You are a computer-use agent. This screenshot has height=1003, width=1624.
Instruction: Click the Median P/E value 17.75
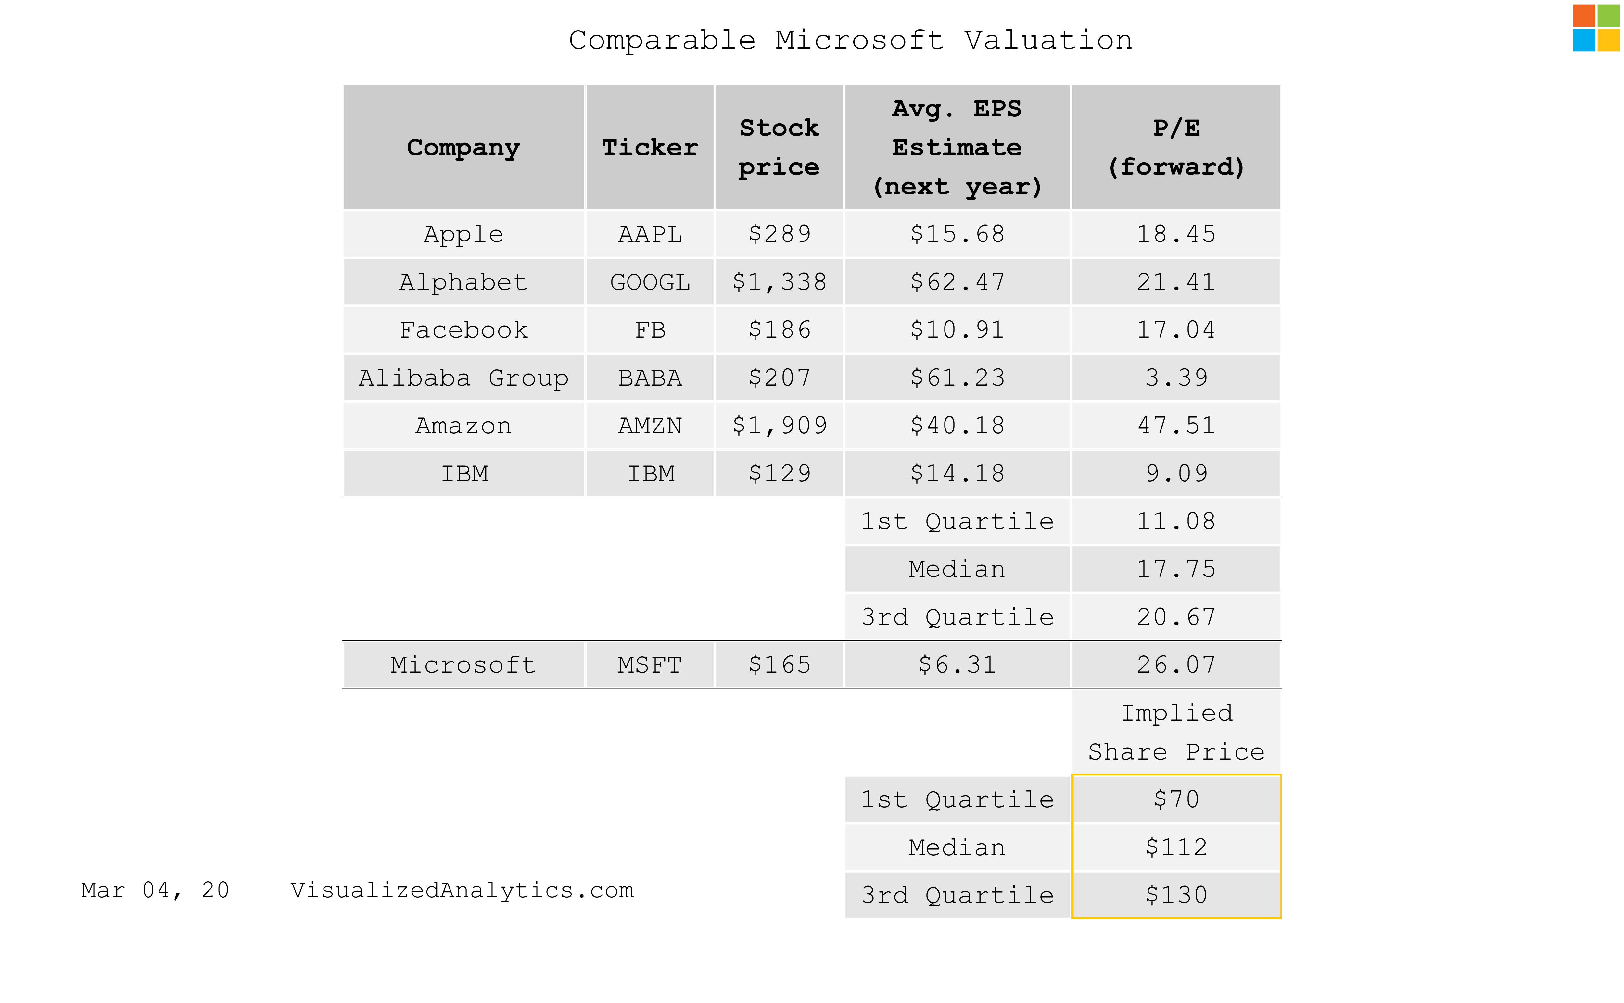(1176, 569)
